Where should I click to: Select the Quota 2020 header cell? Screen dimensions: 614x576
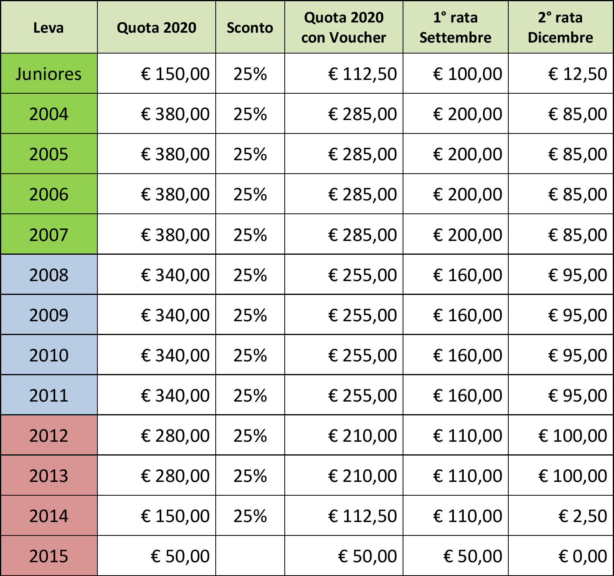[157, 27]
